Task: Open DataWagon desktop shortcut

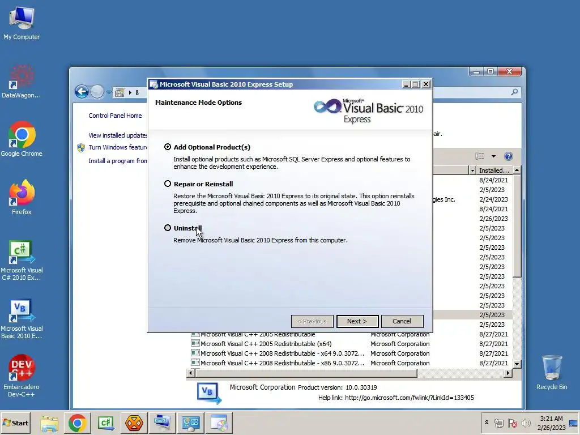Action: [x=22, y=82]
